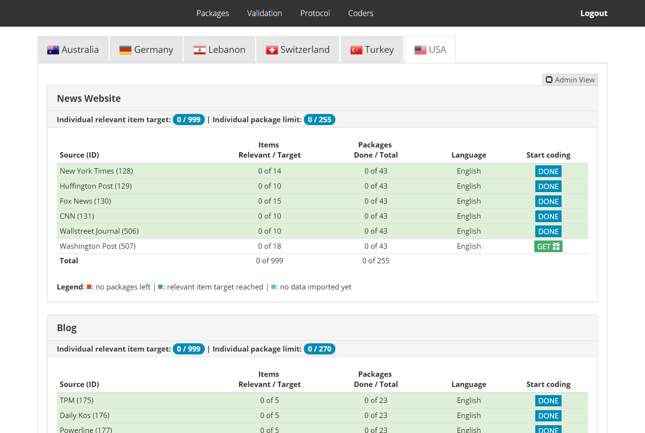Click DONE button for Fox News
The height and width of the screenshot is (433, 645).
548,201
